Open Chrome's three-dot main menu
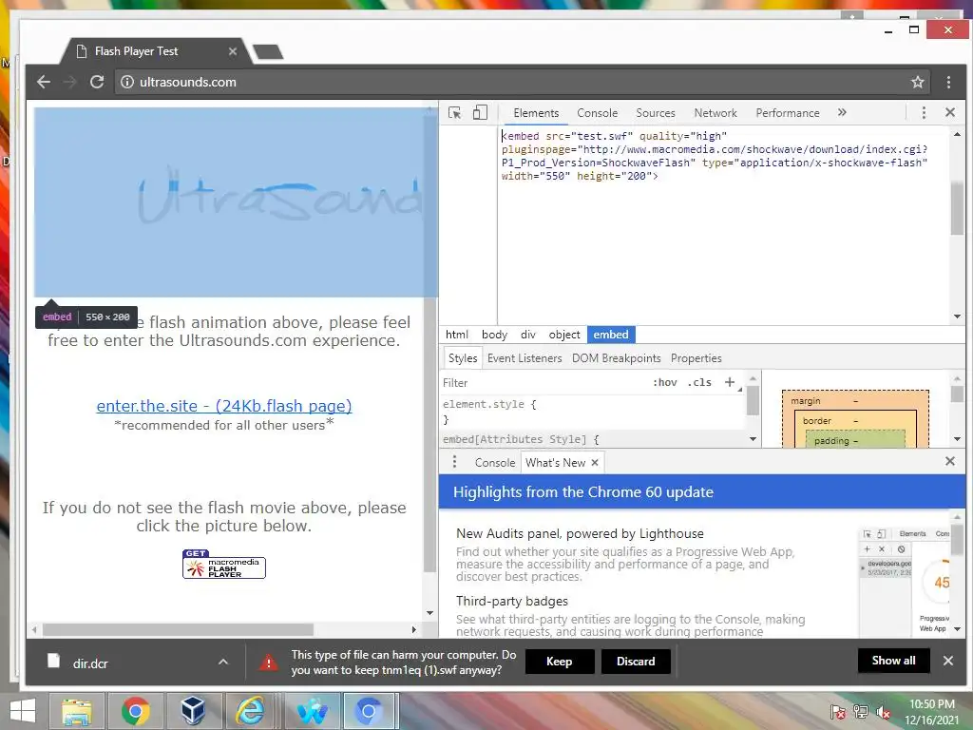 (x=948, y=82)
